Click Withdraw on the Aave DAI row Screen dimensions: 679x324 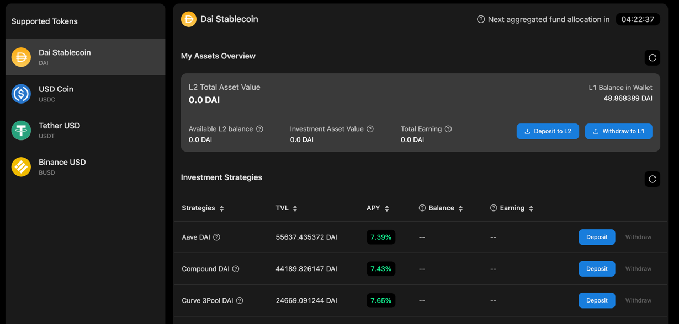(x=638, y=237)
